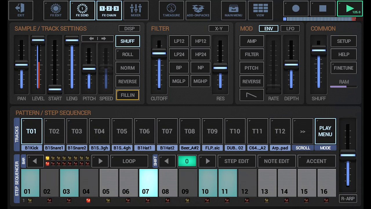Select the BP filter type

coord(179,68)
